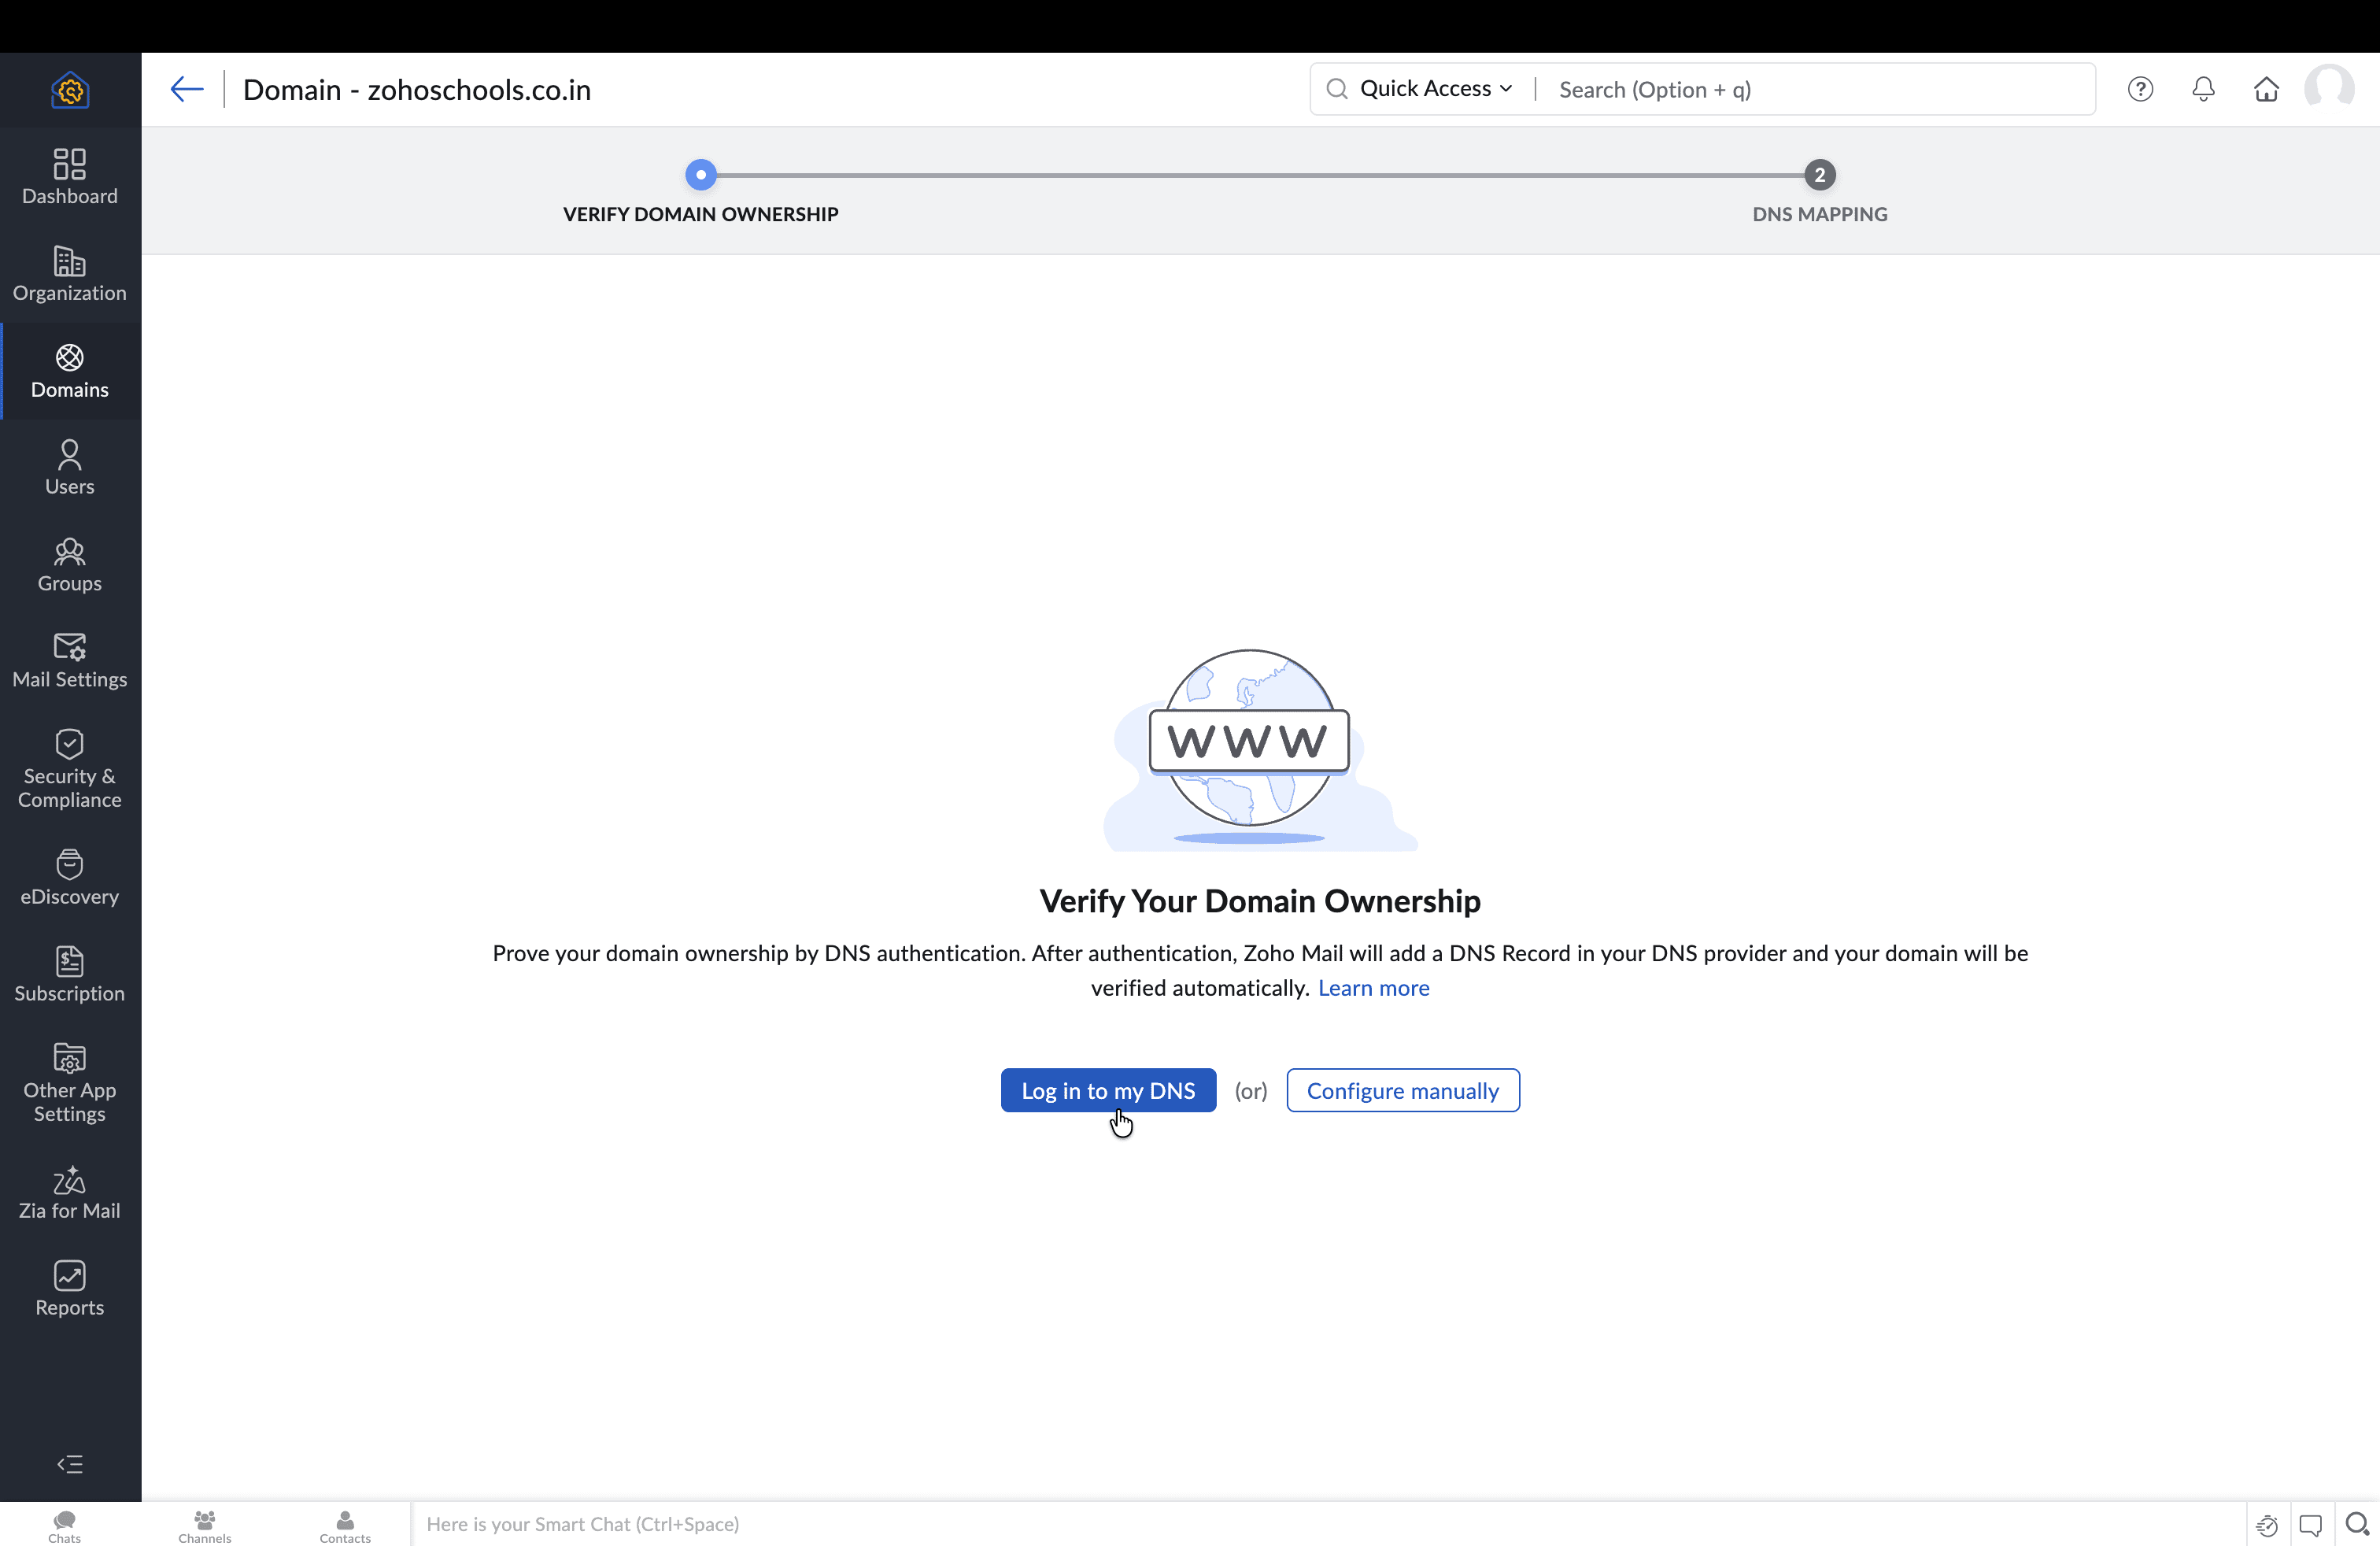This screenshot has height=1546, width=2380.
Task: Open Chats in the bottom bar
Action: 65,1526
